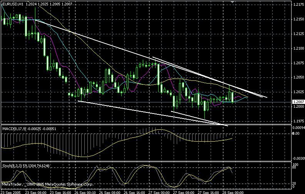Screen dimensions: 305x194
Task: Click the 1.2075 price axis value
Action: [x=298, y=63]
